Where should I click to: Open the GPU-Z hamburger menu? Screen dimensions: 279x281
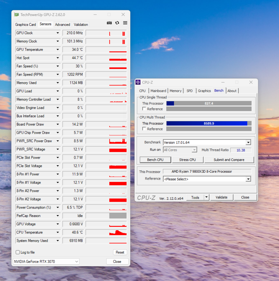[x=125, y=23]
